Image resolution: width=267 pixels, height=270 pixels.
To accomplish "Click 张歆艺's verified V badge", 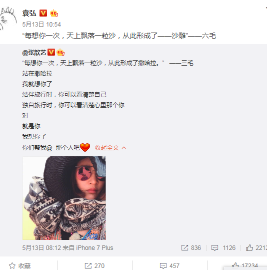I will coord(51,52).
